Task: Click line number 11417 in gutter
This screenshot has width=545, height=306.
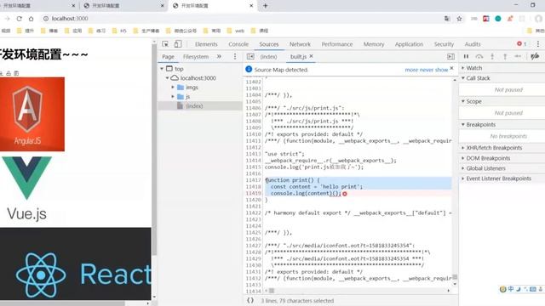Action: coord(253,180)
